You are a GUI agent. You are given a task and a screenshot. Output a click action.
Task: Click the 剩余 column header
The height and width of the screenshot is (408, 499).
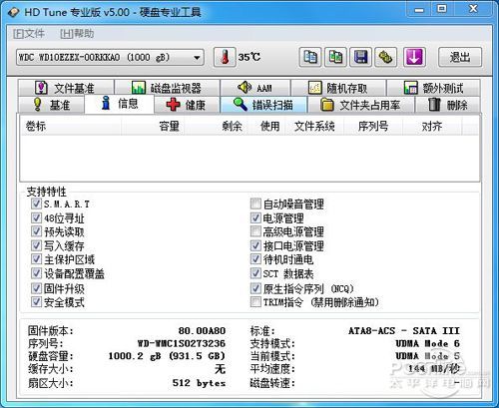pos(217,126)
